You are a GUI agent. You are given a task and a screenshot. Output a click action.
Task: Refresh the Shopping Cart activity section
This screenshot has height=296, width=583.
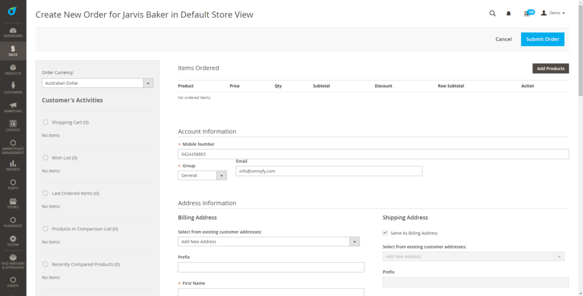[x=46, y=122]
